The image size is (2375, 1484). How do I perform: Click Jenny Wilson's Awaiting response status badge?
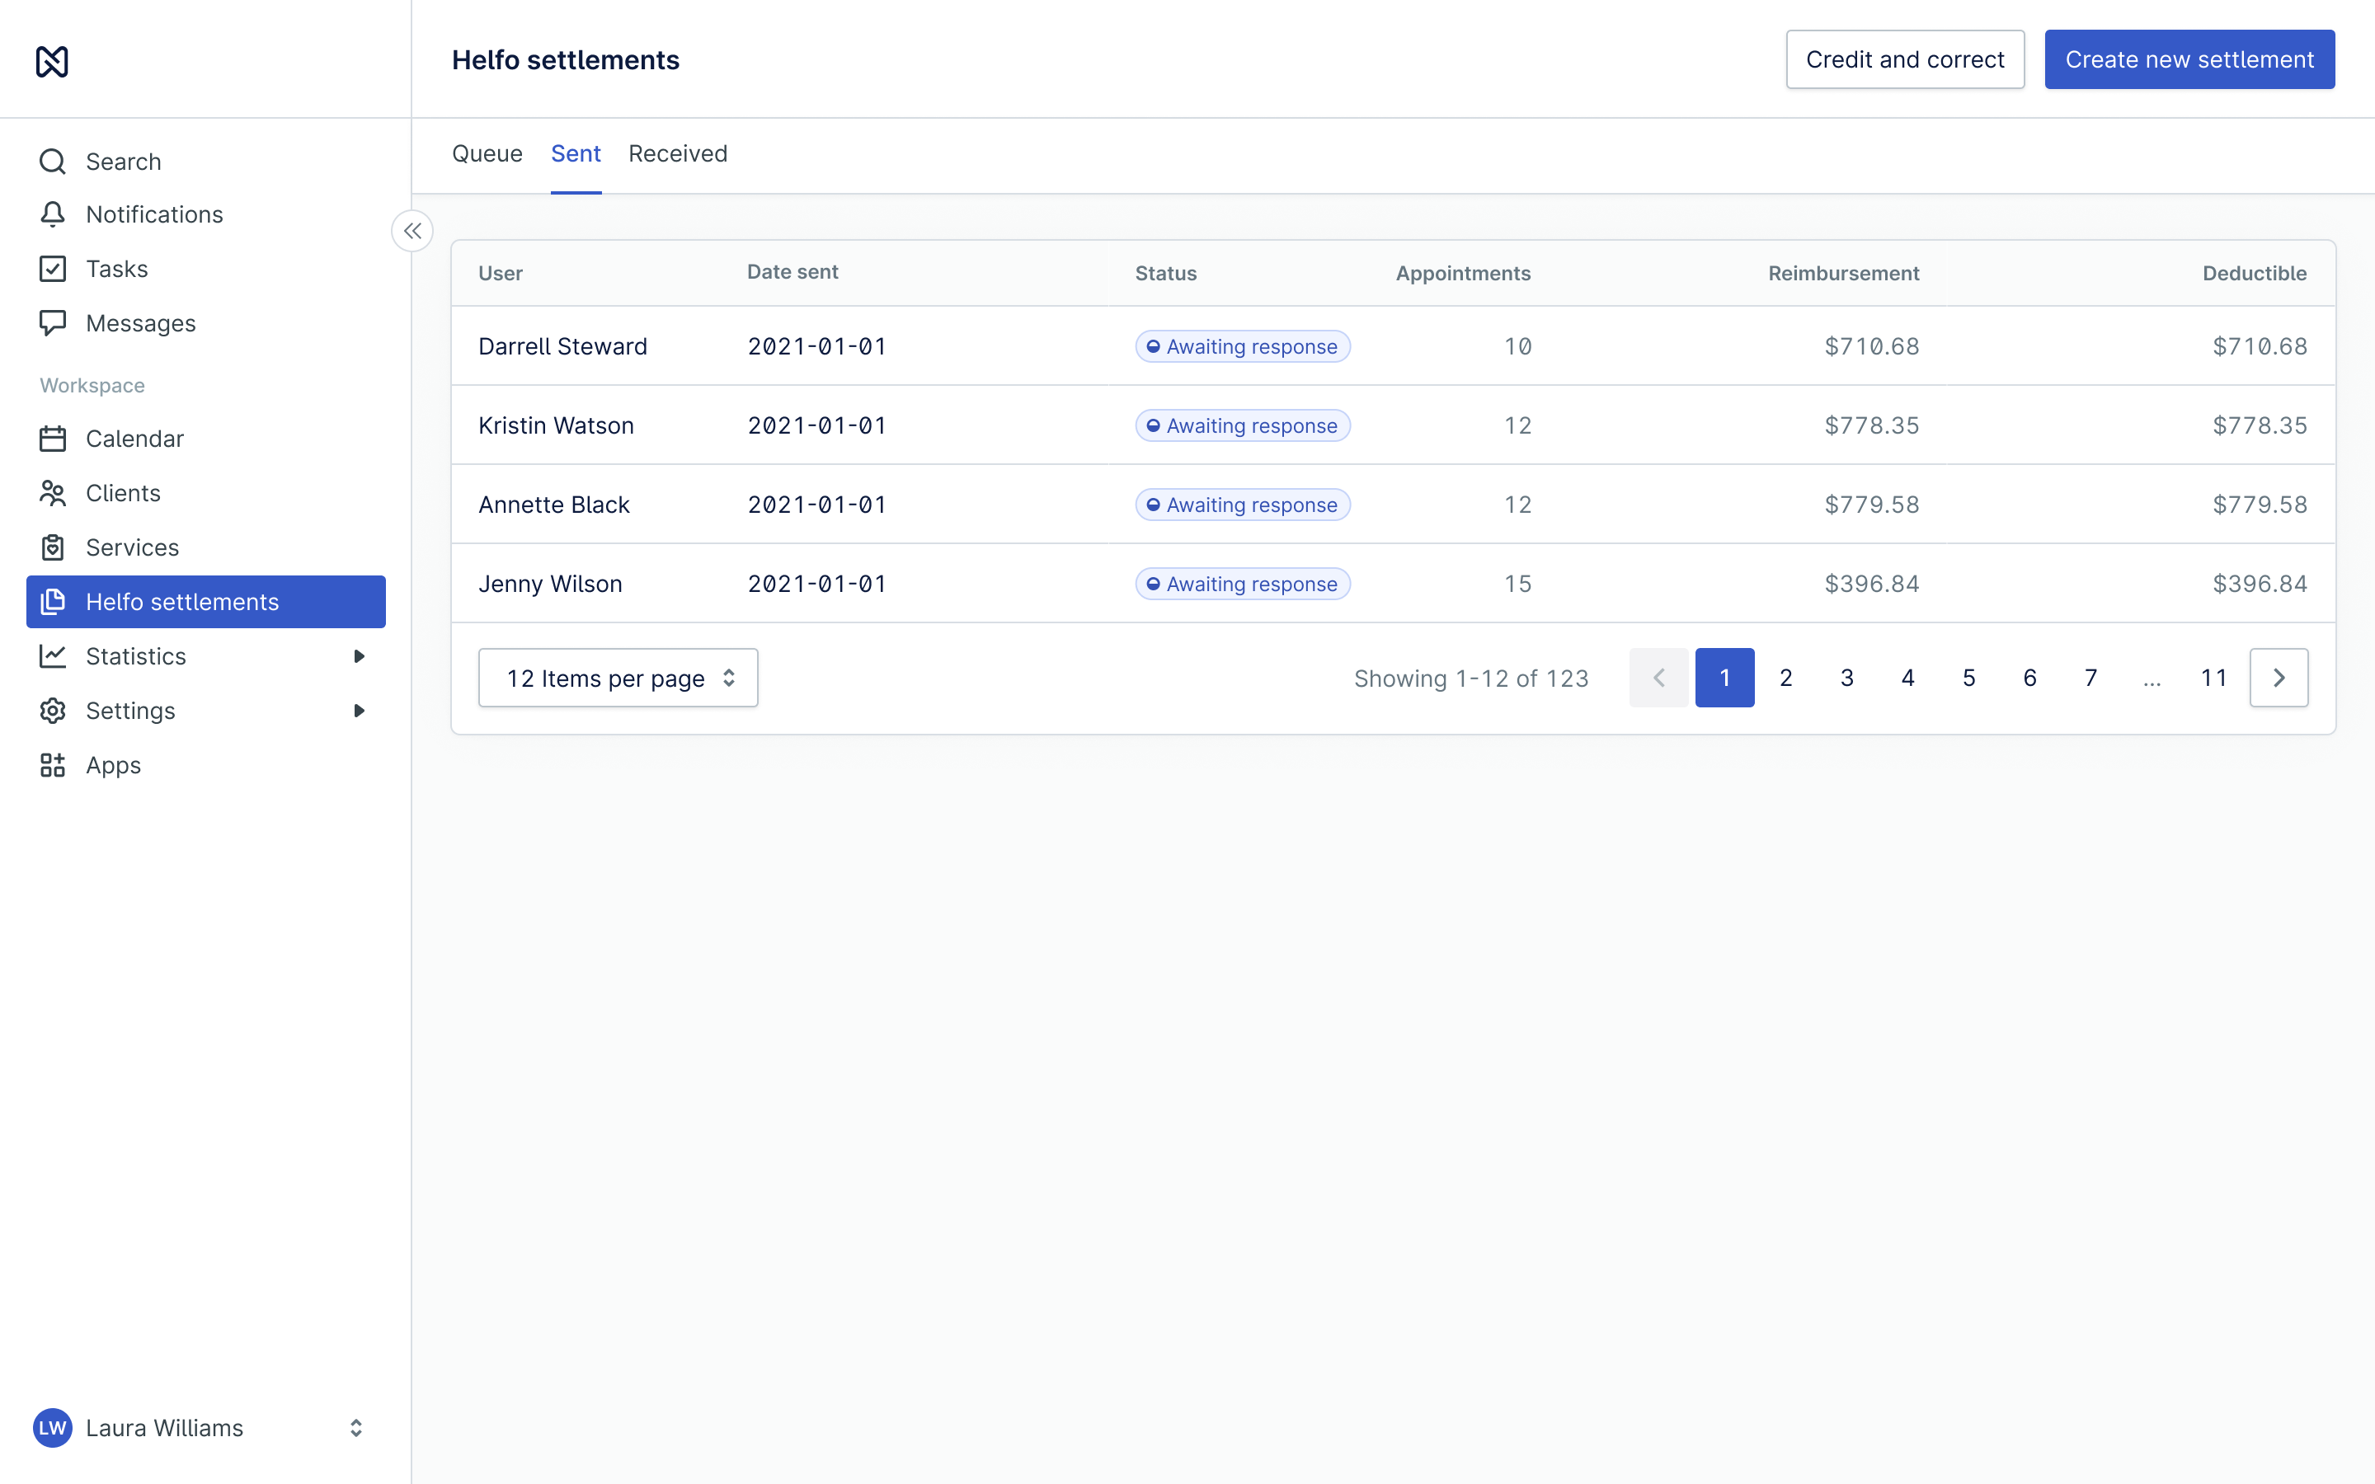tap(1243, 584)
